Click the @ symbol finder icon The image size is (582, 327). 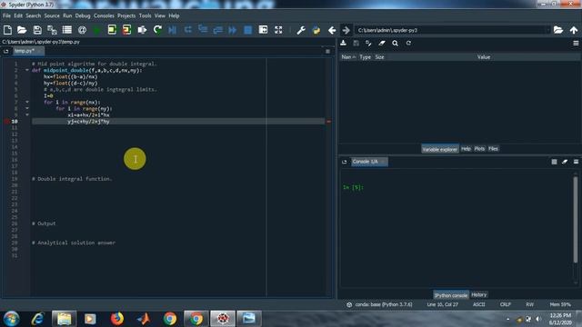pos(82,30)
